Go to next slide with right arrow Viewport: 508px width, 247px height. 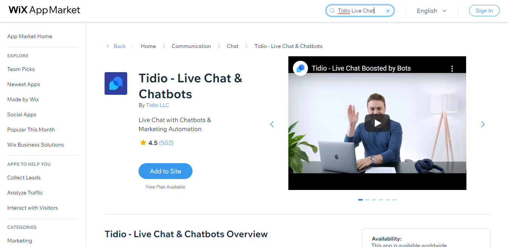[x=483, y=124]
